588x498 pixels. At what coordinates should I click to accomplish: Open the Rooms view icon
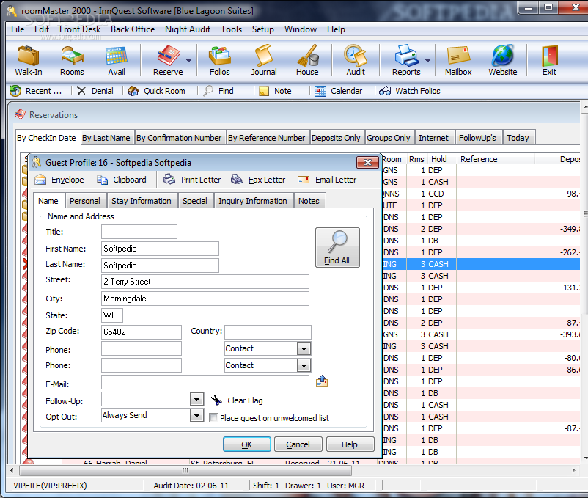(72, 60)
